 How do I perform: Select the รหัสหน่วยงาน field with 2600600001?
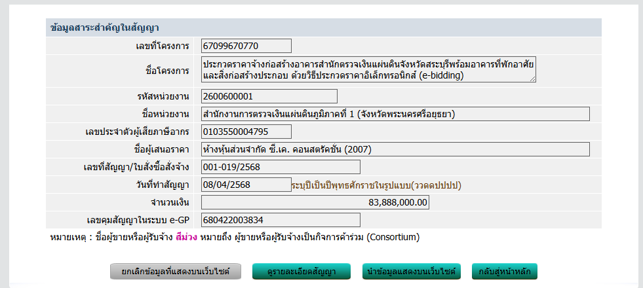269,96
